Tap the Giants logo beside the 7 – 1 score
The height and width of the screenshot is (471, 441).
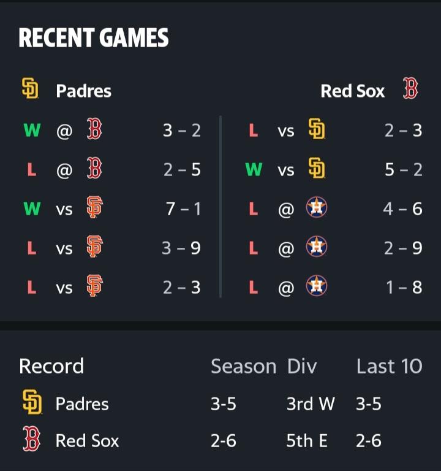point(94,209)
